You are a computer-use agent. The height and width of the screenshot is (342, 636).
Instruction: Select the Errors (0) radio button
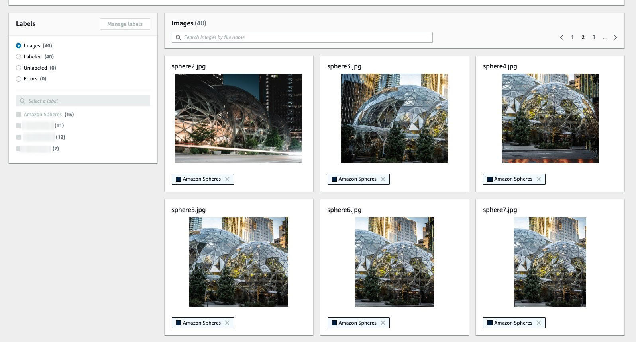coord(18,79)
